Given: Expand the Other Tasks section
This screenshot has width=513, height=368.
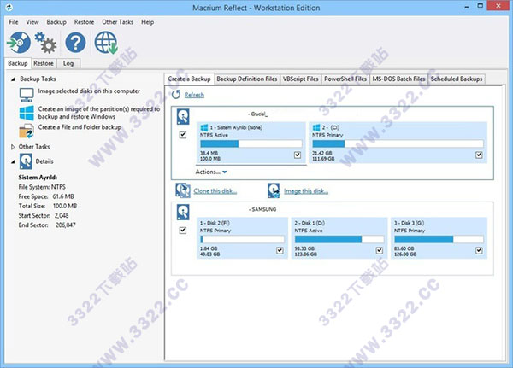Looking at the screenshot, I should (13, 147).
